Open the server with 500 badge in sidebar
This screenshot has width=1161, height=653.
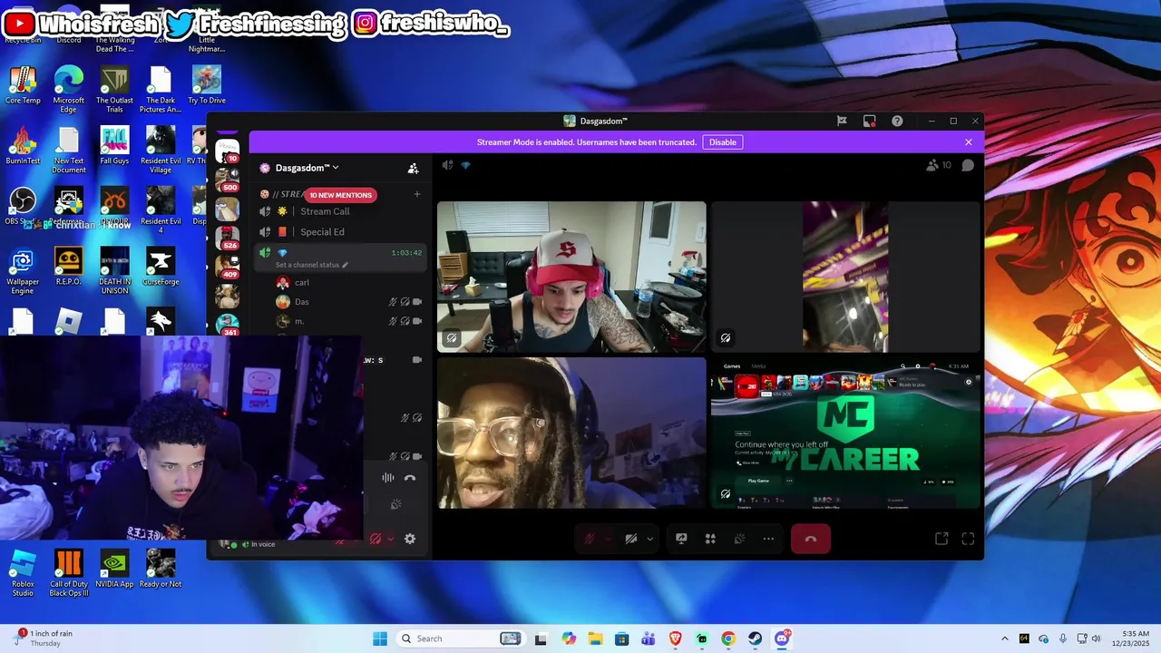tap(228, 179)
